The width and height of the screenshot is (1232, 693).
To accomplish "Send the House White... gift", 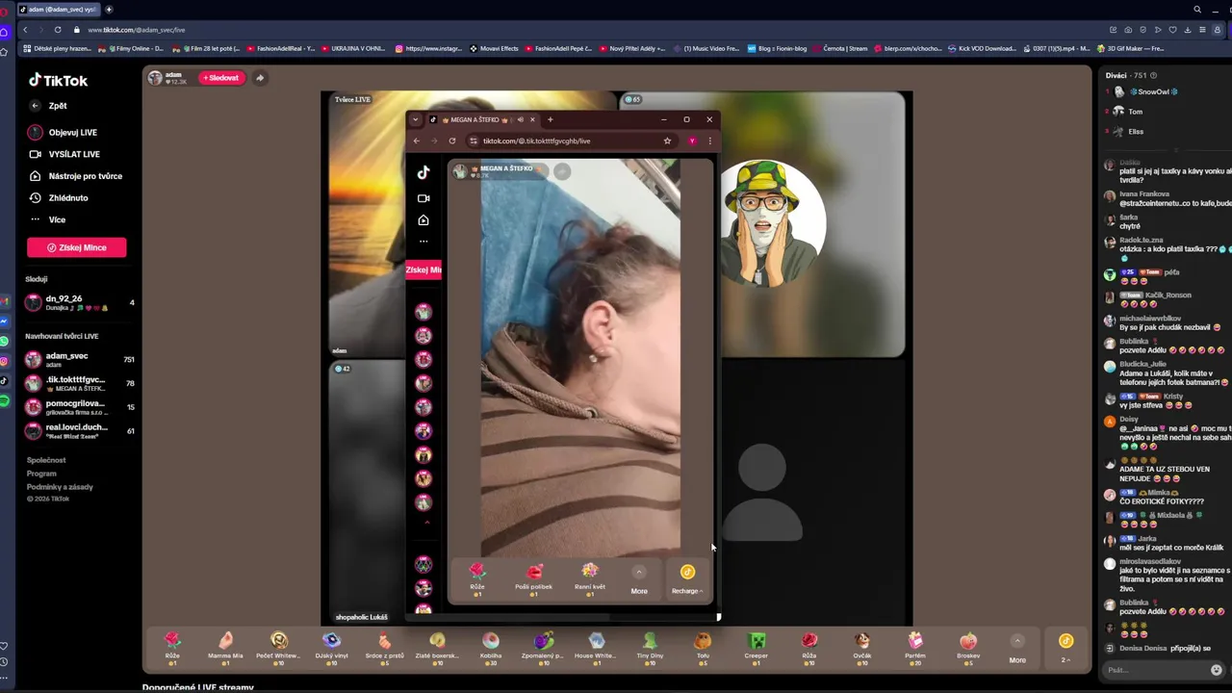I will point(596,648).
